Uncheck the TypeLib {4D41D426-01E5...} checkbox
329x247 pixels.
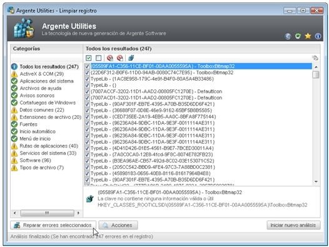pos(87,148)
